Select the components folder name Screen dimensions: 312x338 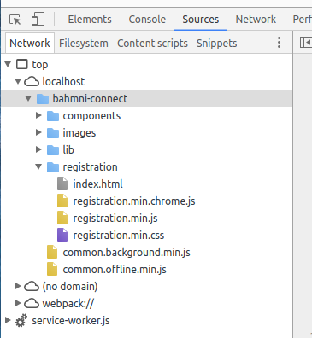91,116
